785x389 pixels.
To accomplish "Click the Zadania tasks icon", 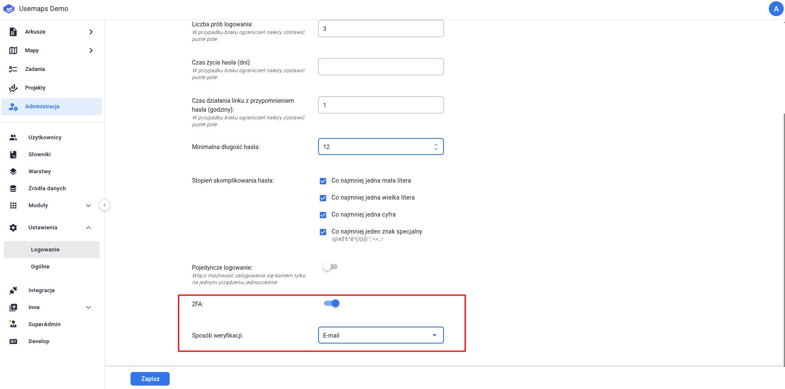I will tap(13, 69).
